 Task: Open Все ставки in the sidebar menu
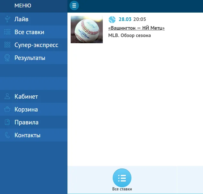34,32
